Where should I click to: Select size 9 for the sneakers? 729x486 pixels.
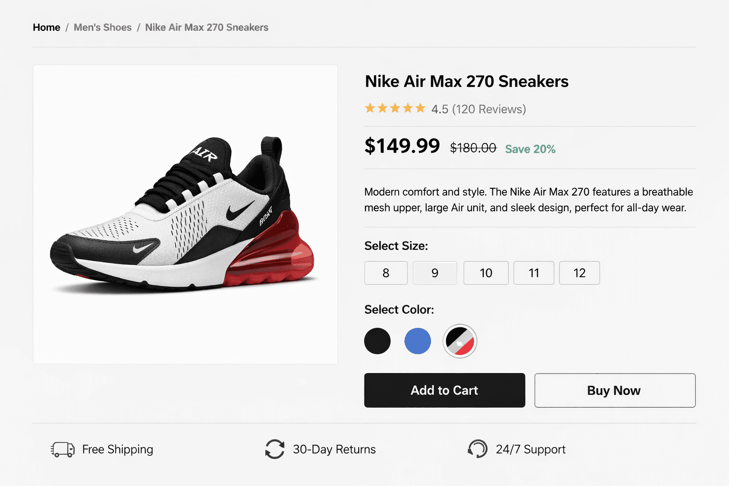pyautogui.click(x=434, y=273)
